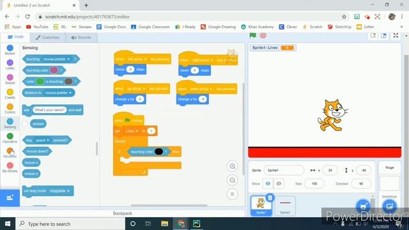Zoom in on the code workspace
This screenshot has width=409, height=230.
[232, 166]
